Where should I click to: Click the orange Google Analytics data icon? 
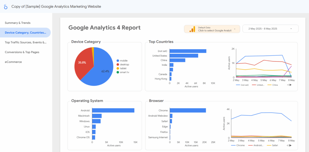(x=192, y=29)
